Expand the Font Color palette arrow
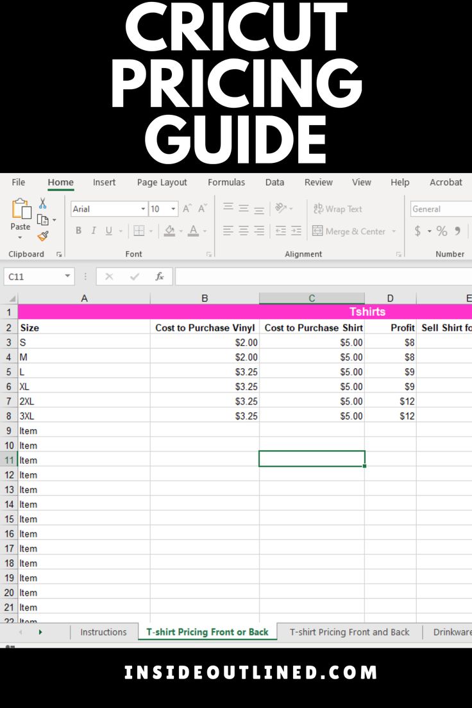The width and height of the screenshot is (472, 708). pos(205,231)
